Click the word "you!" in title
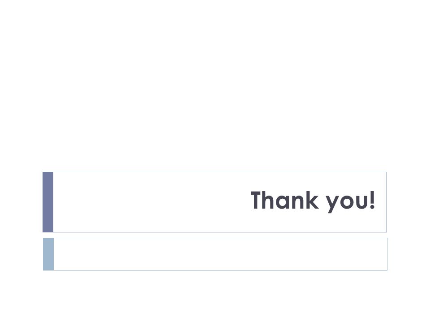The height and width of the screenshot is (323, 430). [x=350, y=201]
